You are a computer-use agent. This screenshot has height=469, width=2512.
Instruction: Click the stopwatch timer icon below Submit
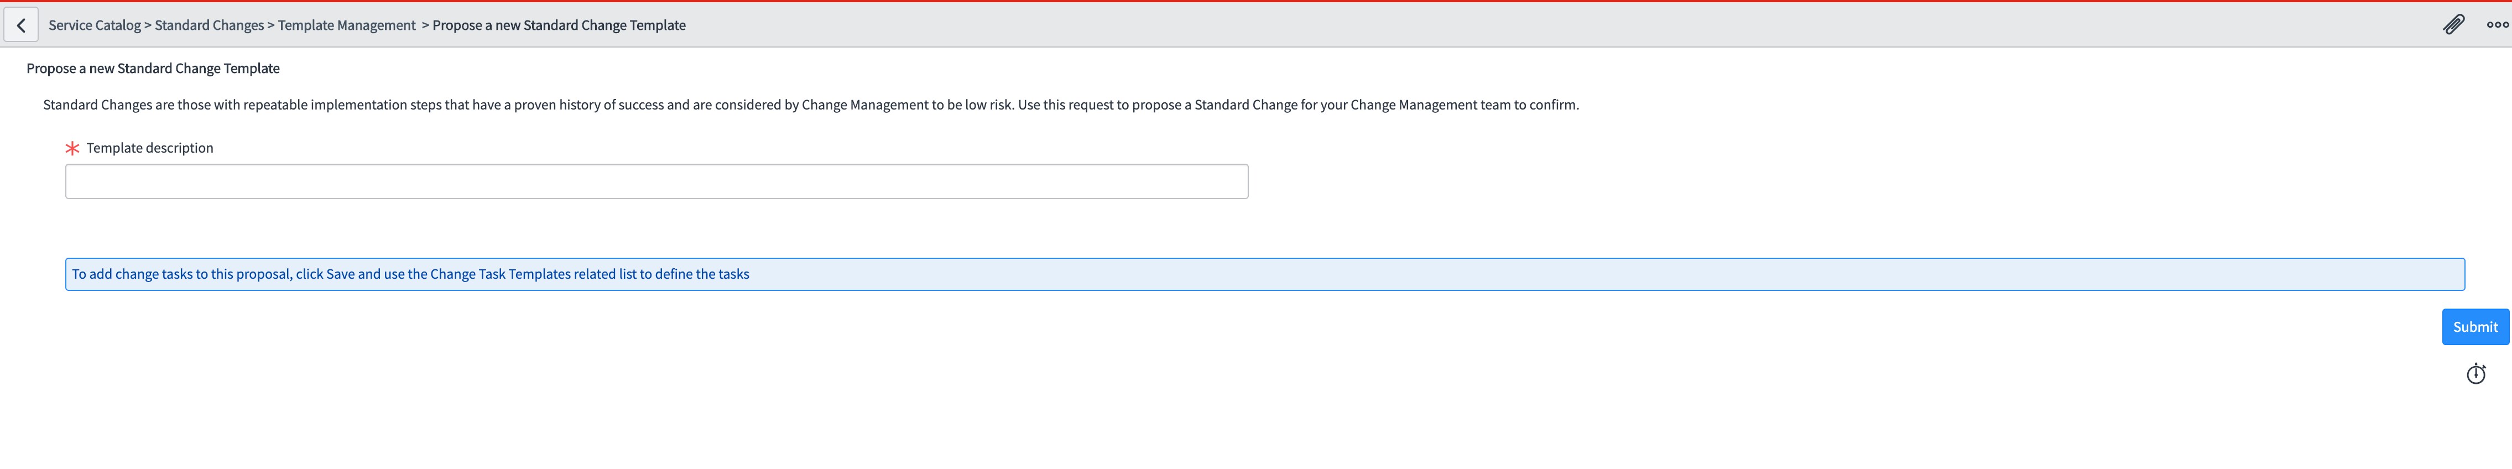coord(2477,372)
